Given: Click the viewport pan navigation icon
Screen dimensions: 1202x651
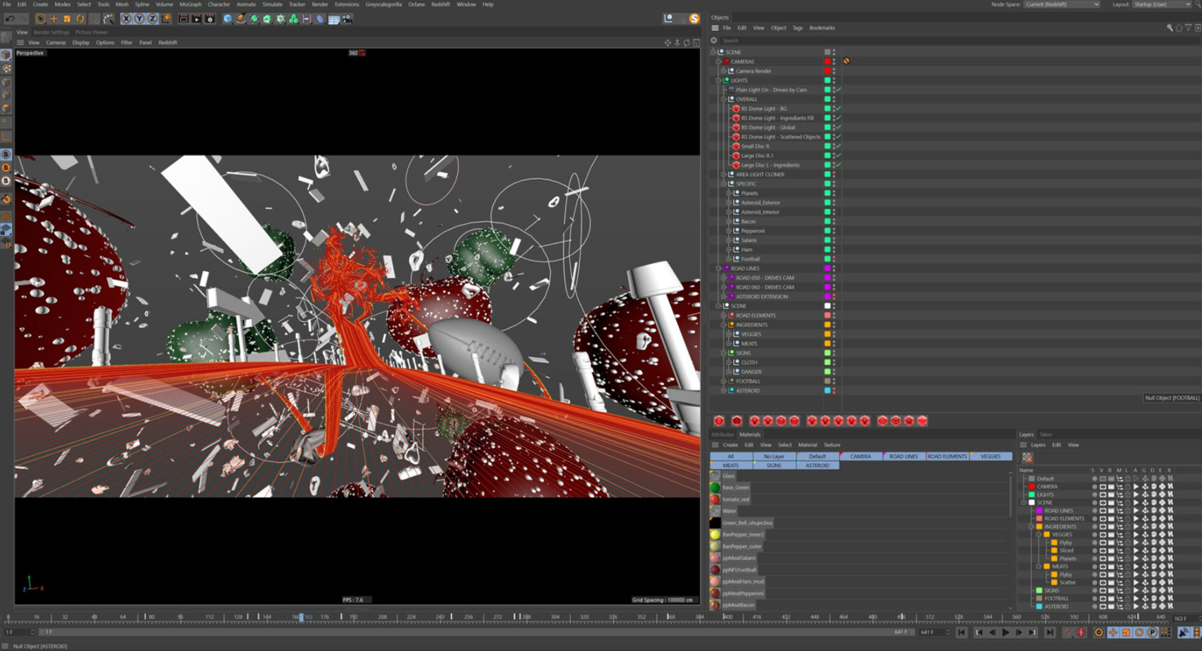Looking at the screenshot, I should coord(667,43).
